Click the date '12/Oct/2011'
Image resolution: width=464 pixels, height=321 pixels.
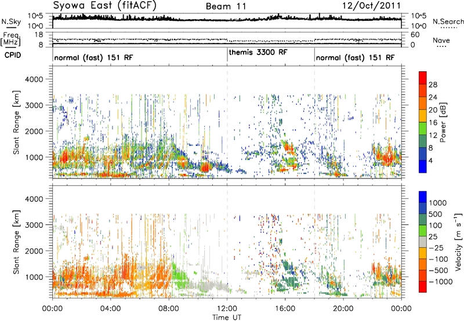click(x=371, y=6)
